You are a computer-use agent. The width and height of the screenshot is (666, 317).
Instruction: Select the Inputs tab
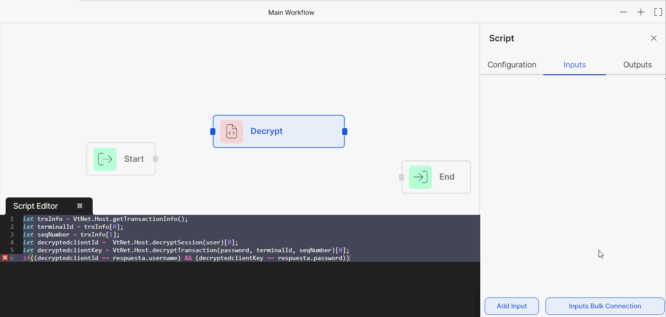tap(574, 64)
